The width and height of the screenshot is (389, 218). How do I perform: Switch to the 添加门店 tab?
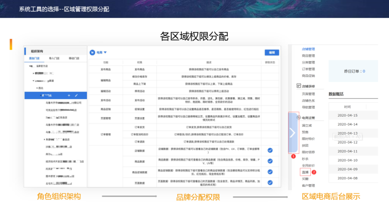tap(34, 59)
